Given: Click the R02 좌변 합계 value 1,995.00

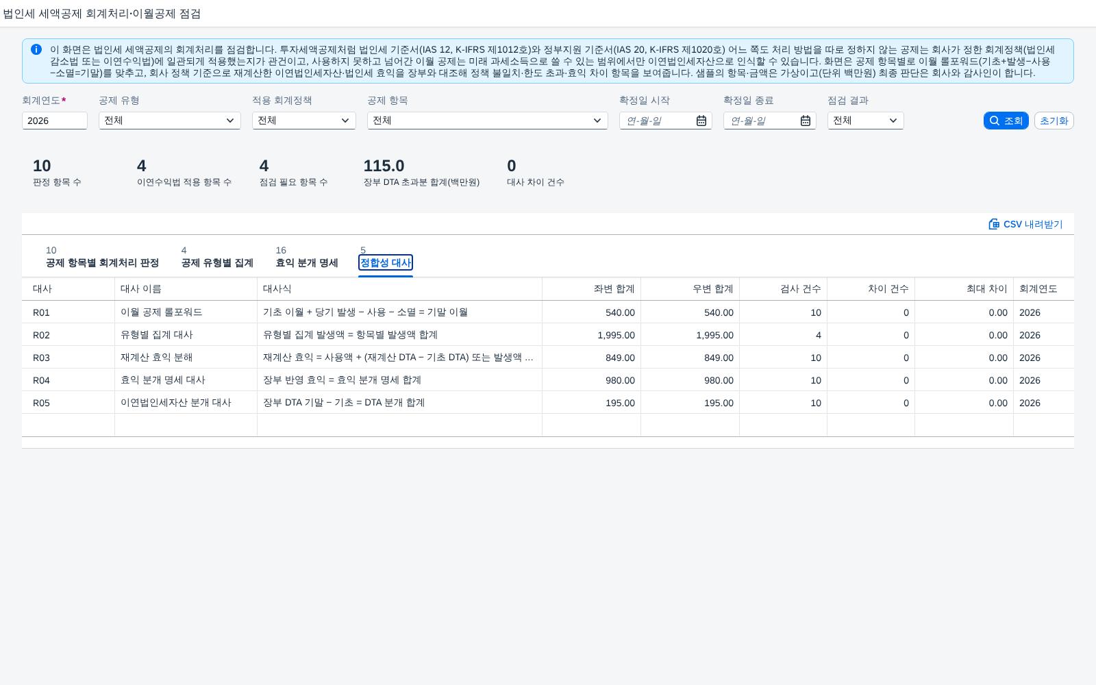Looking at the screenshot, I should coord(616,335).
